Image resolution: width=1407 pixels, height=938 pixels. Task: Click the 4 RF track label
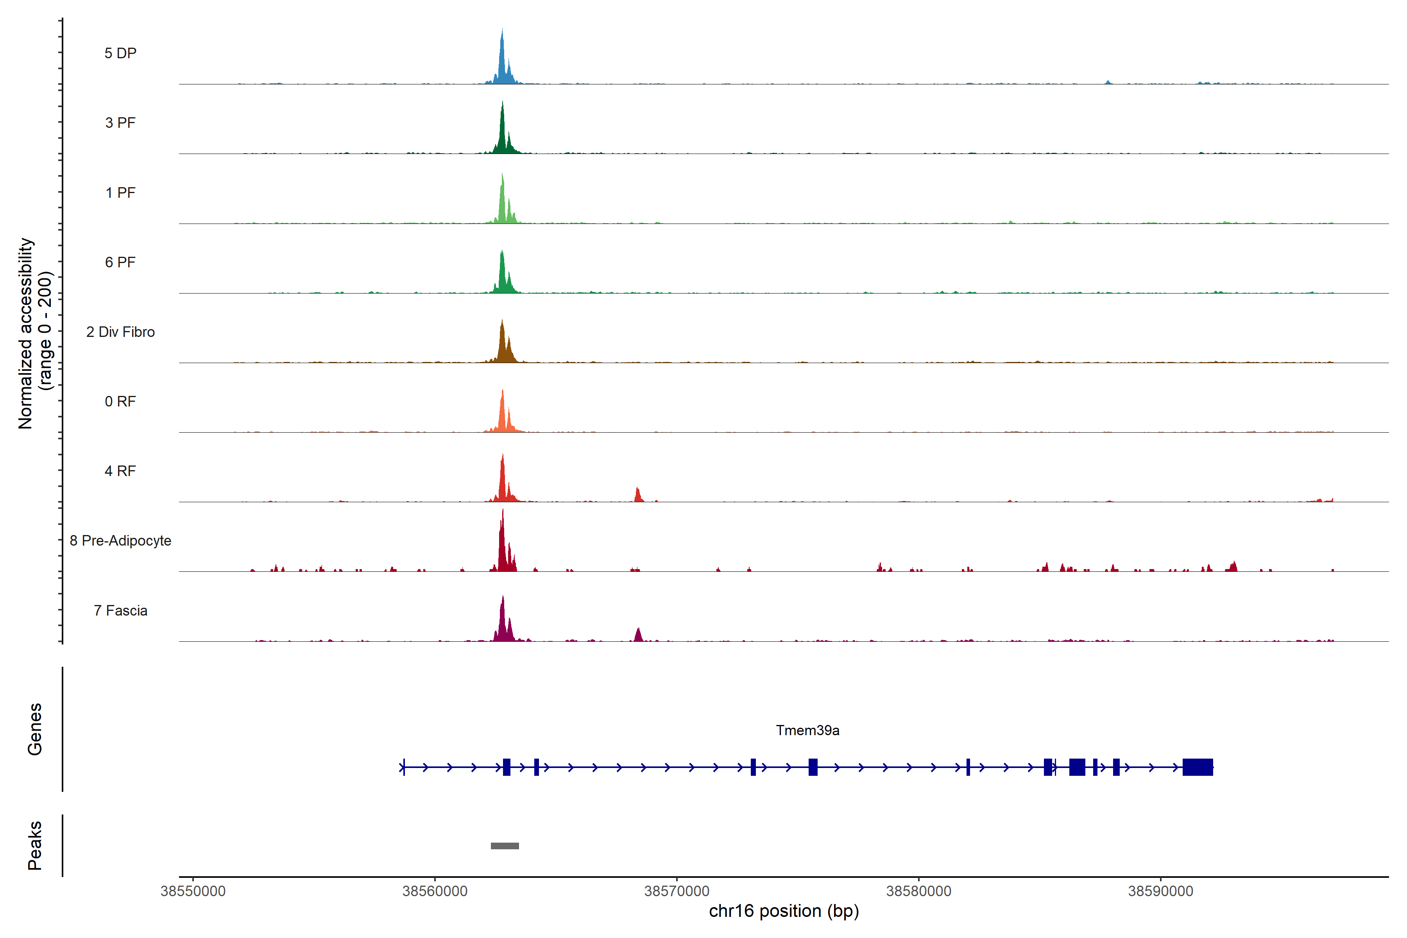[x=120, y=471]
